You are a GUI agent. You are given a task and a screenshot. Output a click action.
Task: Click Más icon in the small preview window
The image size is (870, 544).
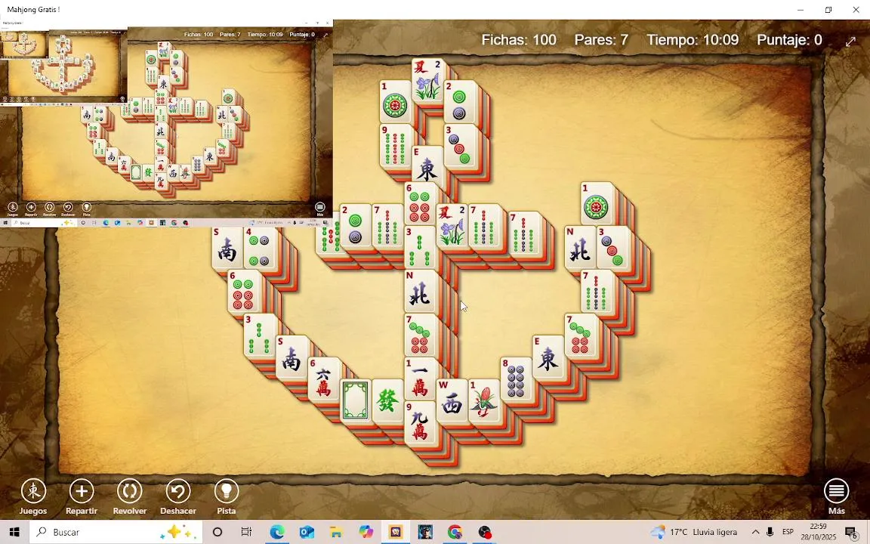point(320,209)
